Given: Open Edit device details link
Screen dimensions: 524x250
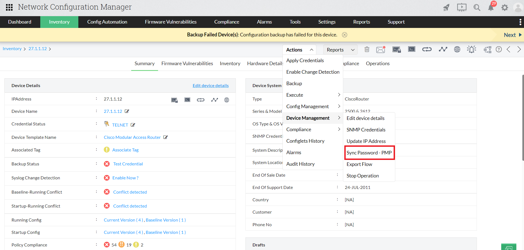Looking at the screenshot, I should pyautogui.click(x=211, y=85).
